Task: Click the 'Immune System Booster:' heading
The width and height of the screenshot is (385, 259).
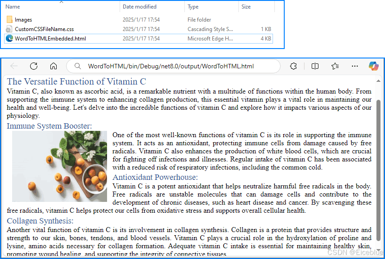Action: 49,126
